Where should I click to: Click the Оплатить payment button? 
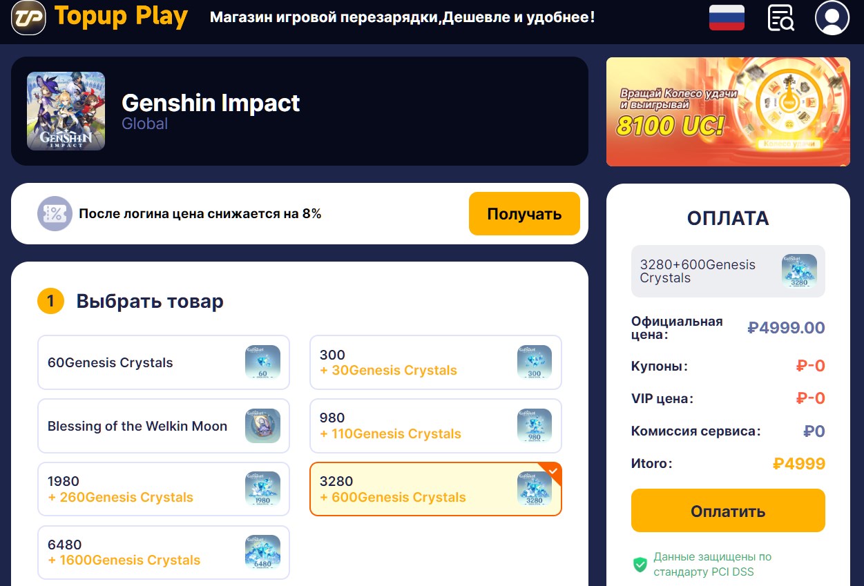(728, 511)
